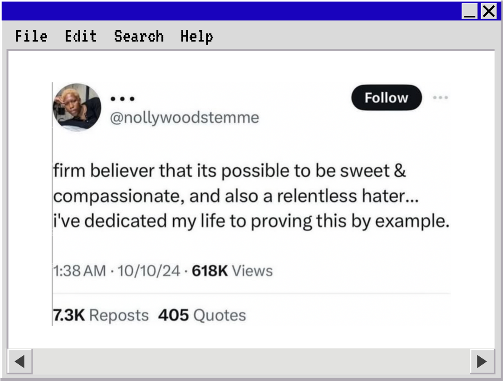Screen dimensions: 503x381
Task: Close the window with the X button
Action: [489, 11]
